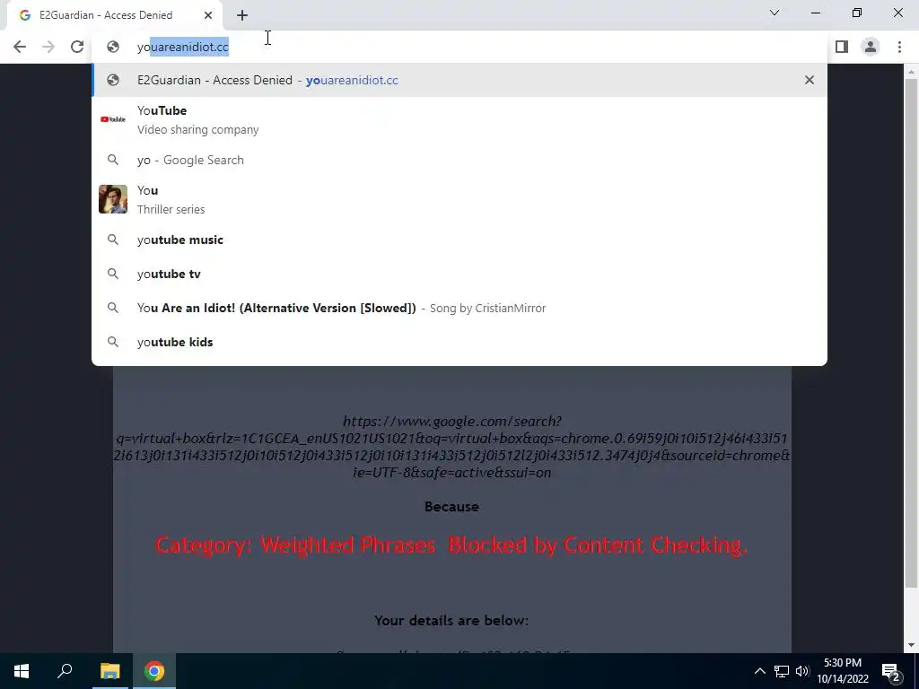Click the search icon beside youtube kids
This screenshot has height=689, width=919.
coord(113,342)
